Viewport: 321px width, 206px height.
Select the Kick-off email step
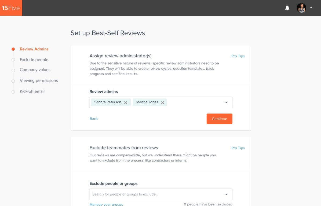pos(32,91)
